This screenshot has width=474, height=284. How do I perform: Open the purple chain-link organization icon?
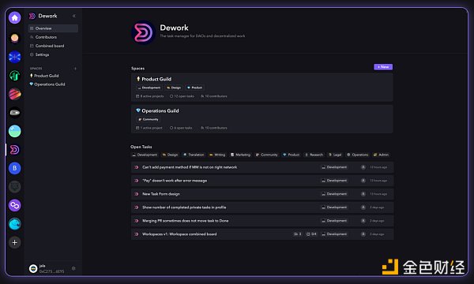14,206
